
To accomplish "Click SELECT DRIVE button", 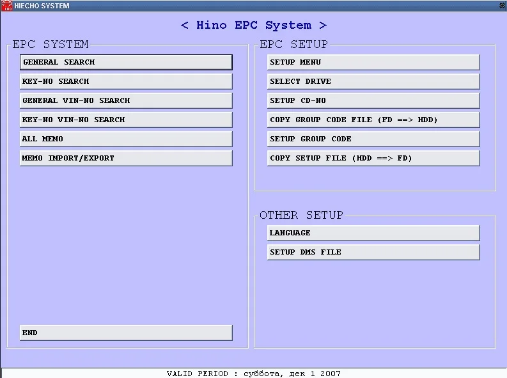I will point(373,81).
